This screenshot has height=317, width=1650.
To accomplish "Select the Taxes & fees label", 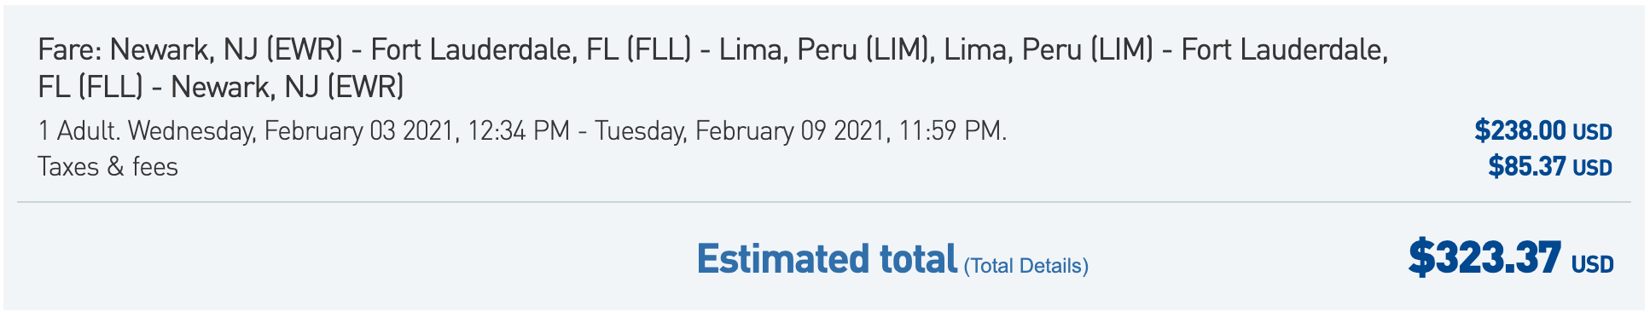I will click(x=107, y=166).
